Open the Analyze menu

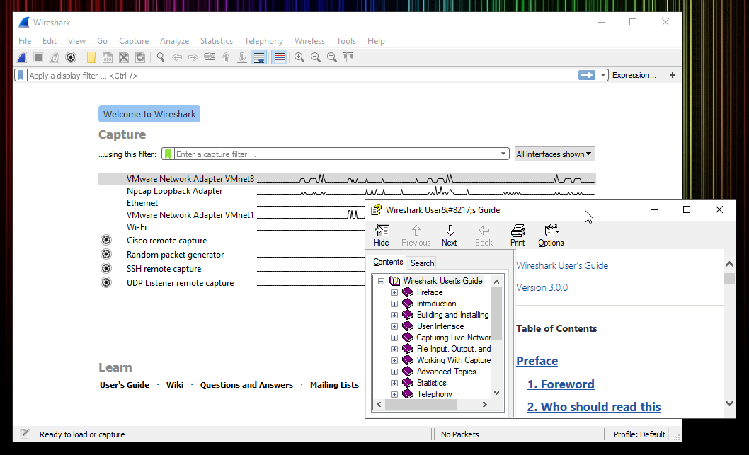(x=174, y=41)
